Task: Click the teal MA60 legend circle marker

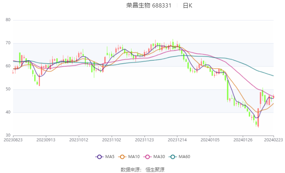Action: 173,157
